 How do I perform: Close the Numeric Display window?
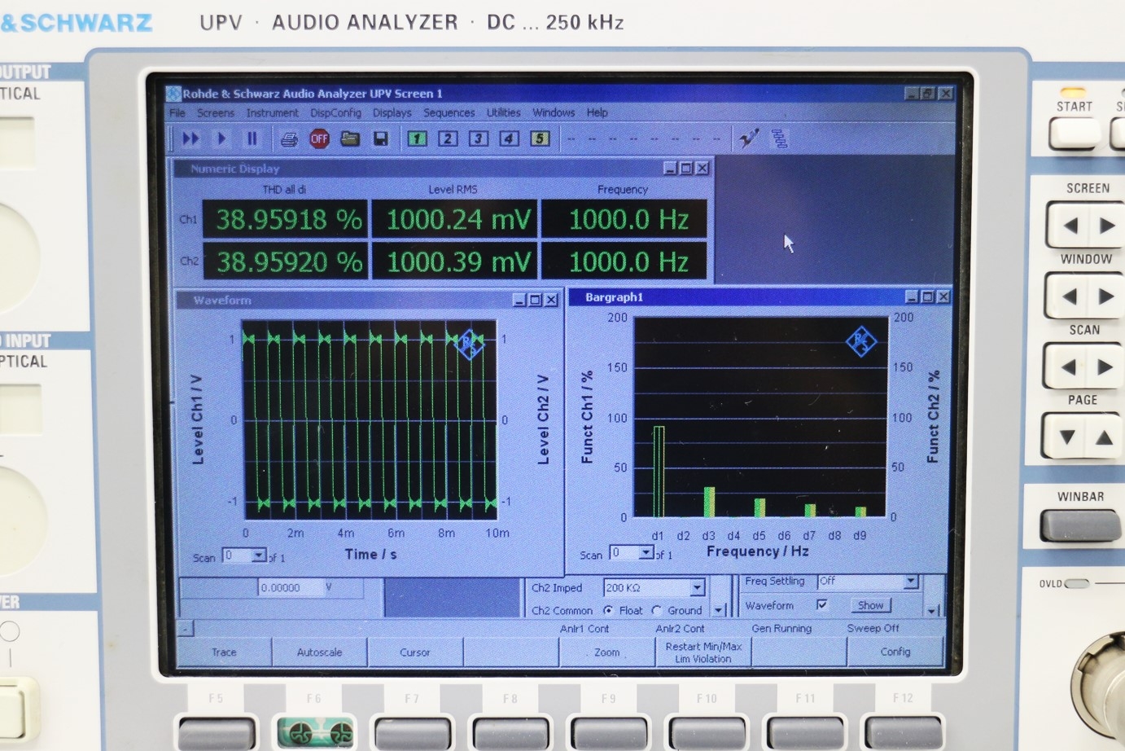(x=703, y=169)
